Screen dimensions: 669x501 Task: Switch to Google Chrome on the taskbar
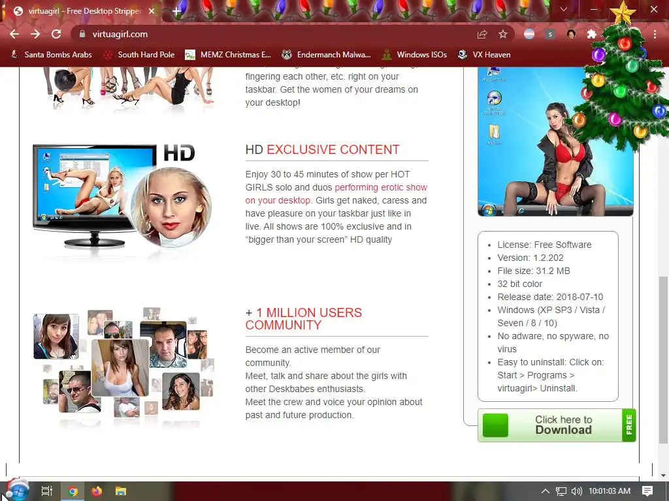(x=73, y=491)
